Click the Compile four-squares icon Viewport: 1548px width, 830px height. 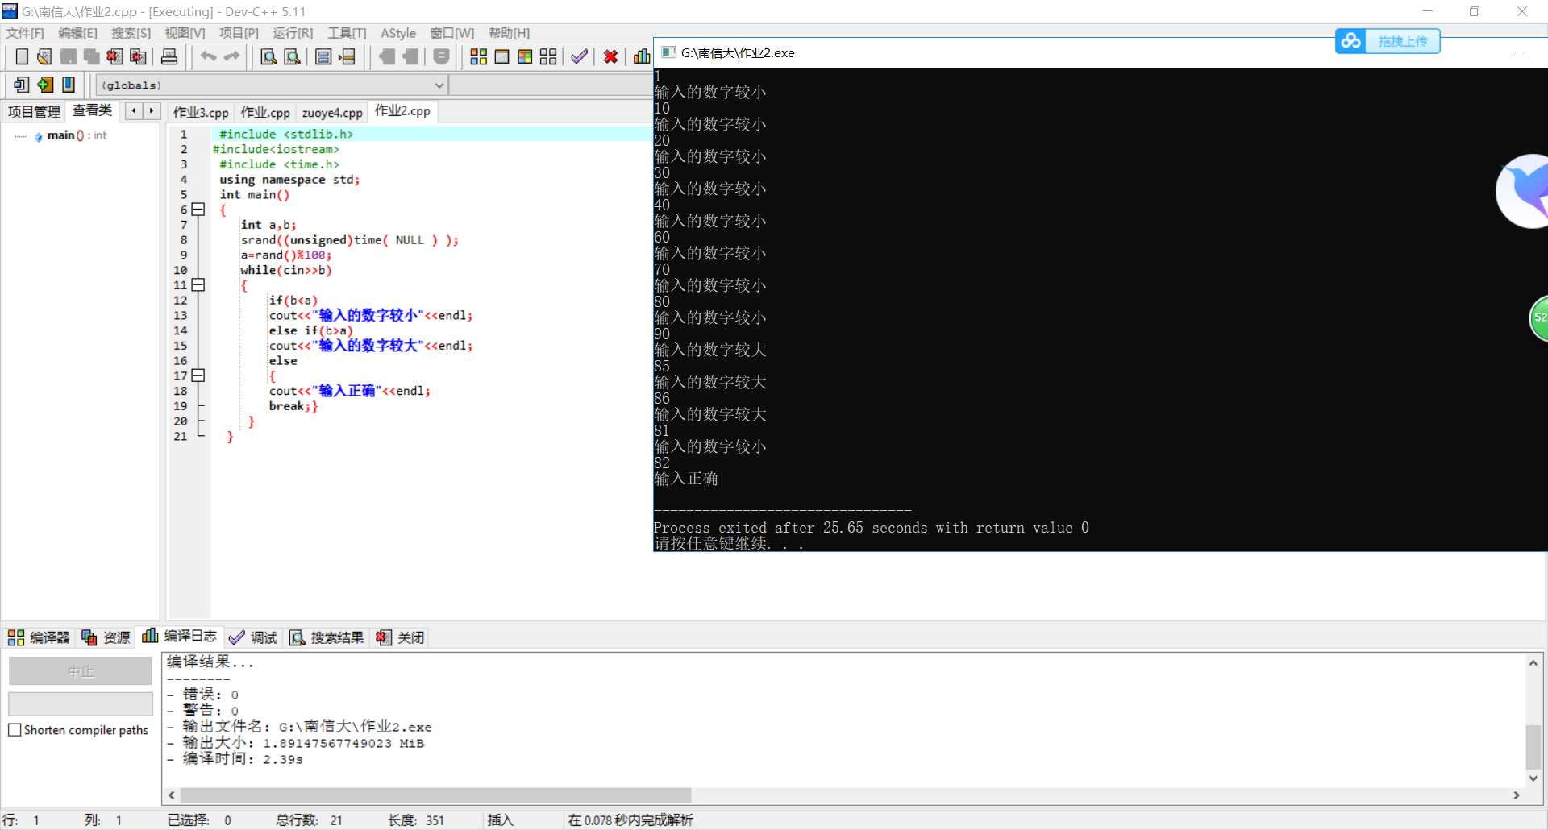pos(478,56)
